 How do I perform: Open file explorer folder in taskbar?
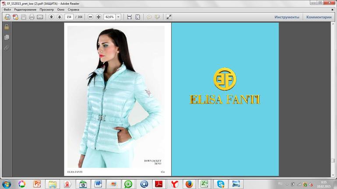[x=52, y=184]
